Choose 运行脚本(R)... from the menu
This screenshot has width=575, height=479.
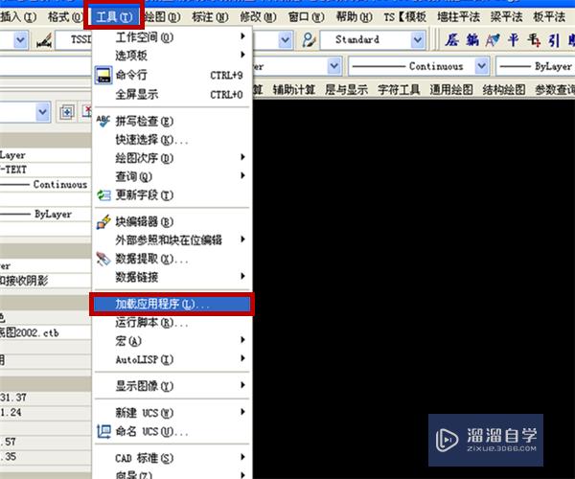[172, 322]
